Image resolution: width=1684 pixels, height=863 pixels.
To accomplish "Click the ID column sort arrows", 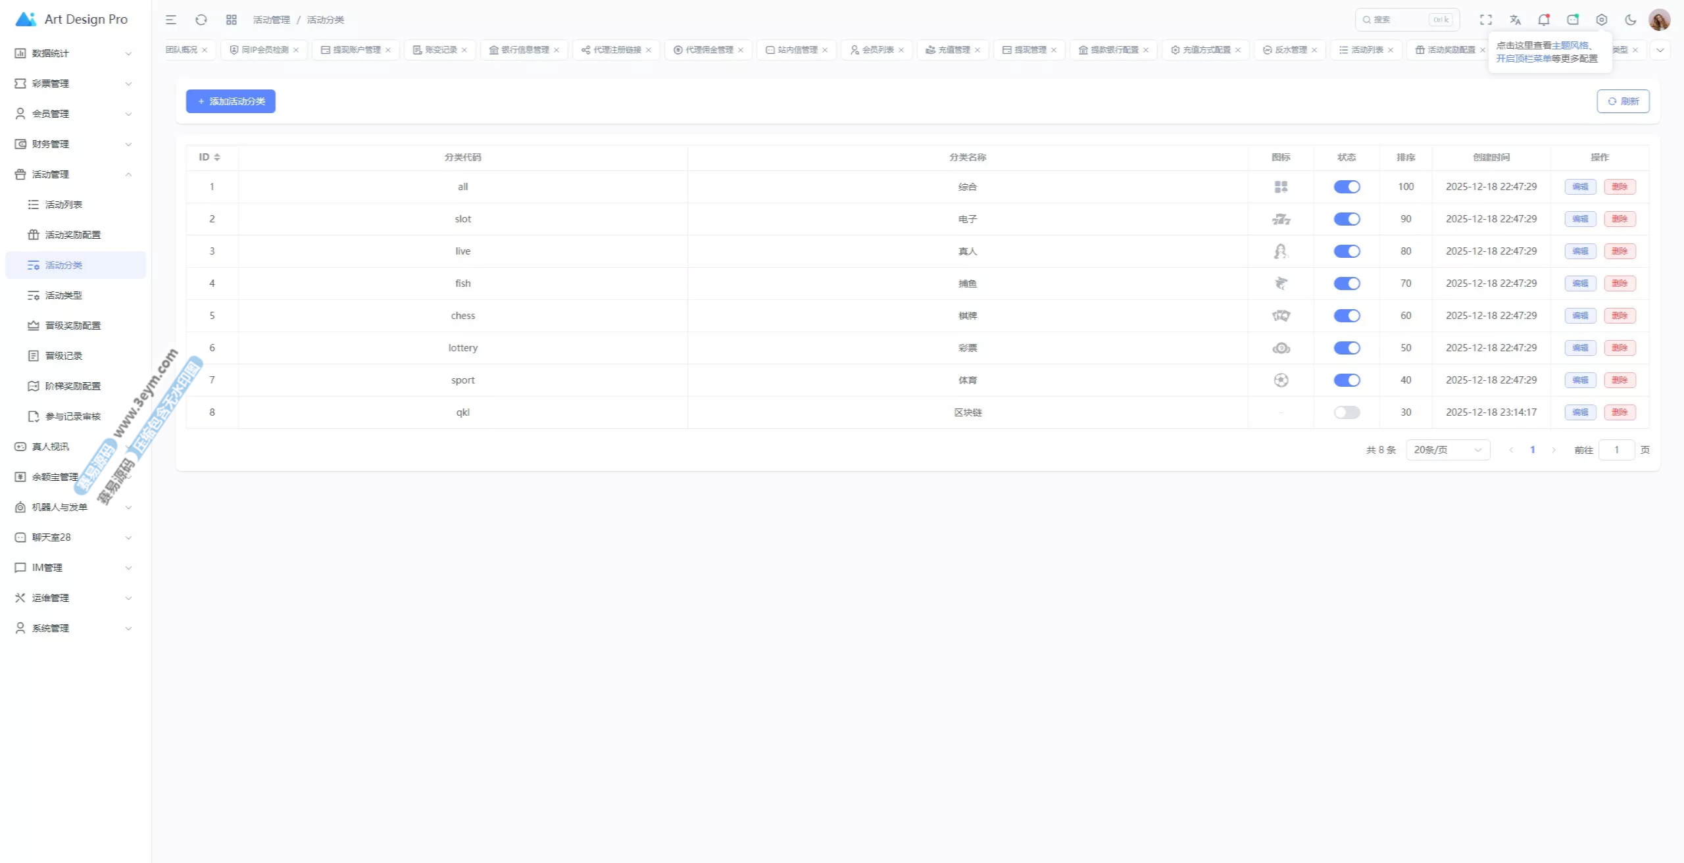I will 217,157.
